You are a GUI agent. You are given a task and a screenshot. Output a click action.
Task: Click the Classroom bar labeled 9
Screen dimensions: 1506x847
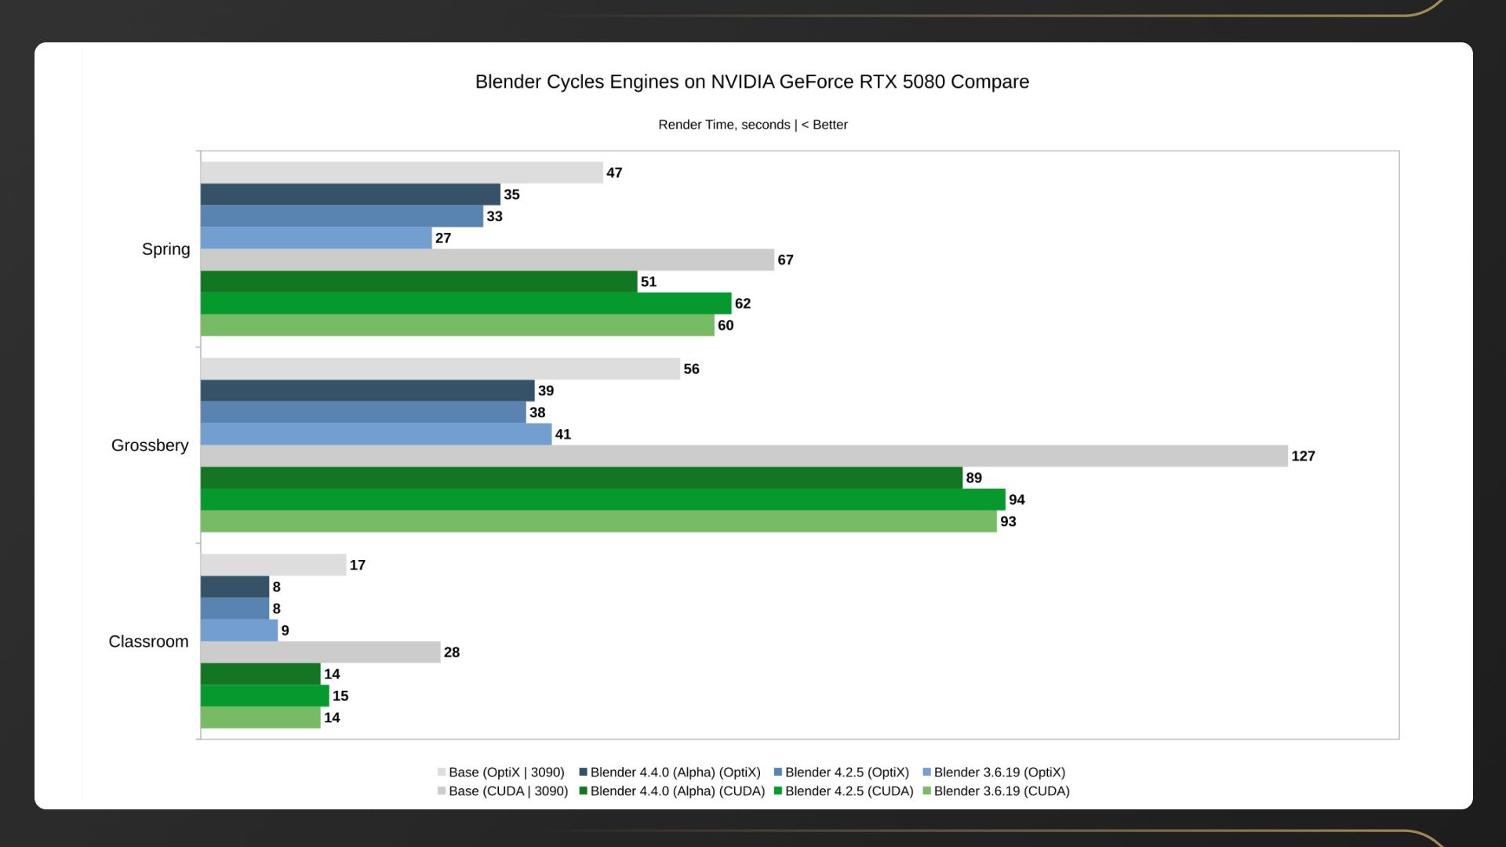coord(239,631)
